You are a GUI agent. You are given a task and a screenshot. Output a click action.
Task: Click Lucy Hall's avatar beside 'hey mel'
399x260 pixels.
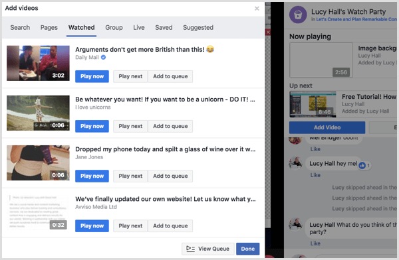tap(296, 163)
